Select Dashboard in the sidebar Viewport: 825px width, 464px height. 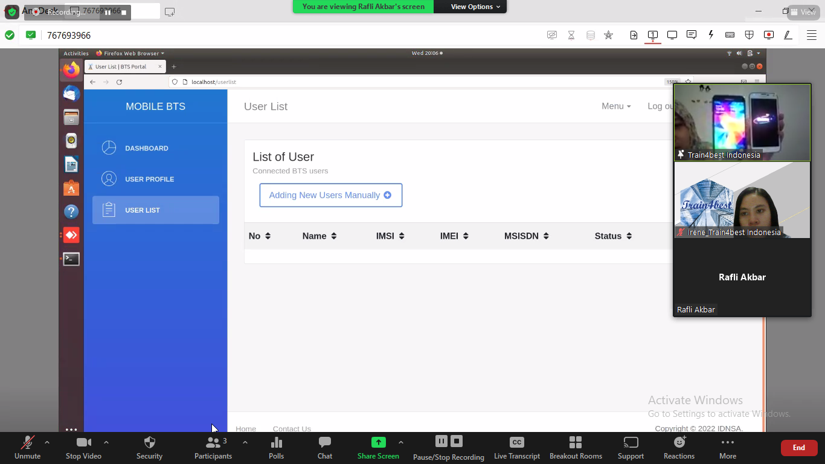point(146,148)
